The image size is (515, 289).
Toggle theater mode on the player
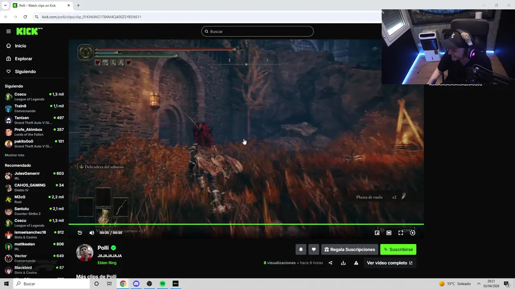click(x=389, y=233)
